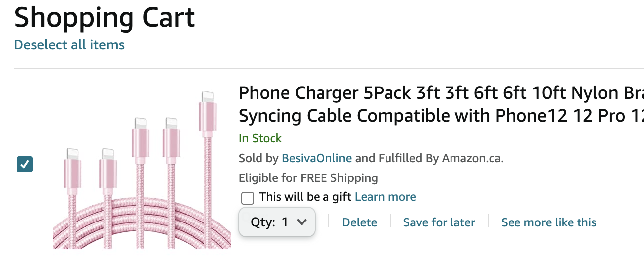This screenshot has width=644, height=266.
Task: Click the down chevron in the Qty selector
Action: point(301,222)
